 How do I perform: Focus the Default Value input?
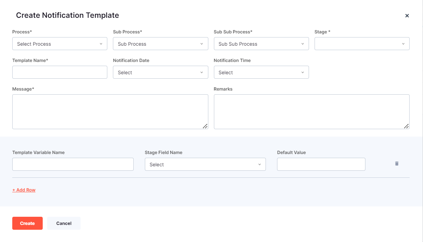tap(321, 164)
